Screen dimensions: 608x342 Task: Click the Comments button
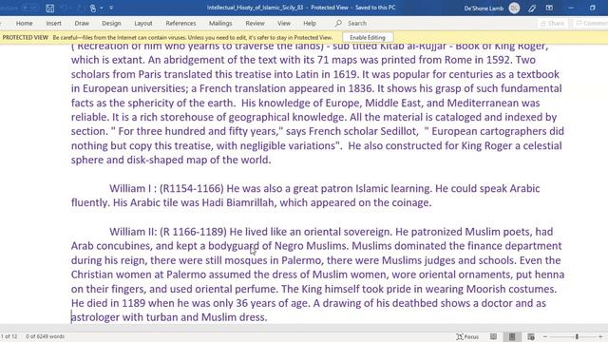coord(591,23)
